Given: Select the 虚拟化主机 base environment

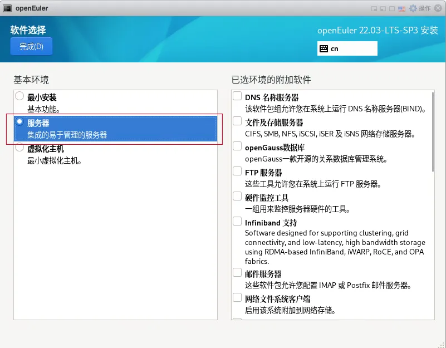Looking at the screenshot, I should click(19, 147).
